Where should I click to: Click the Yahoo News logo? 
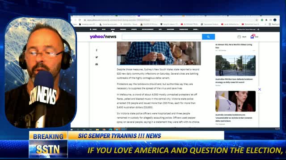pyautogui.click(x=103, y=36)
